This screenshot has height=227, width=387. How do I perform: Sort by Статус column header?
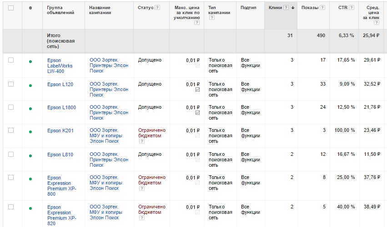[x=146, y=8]
